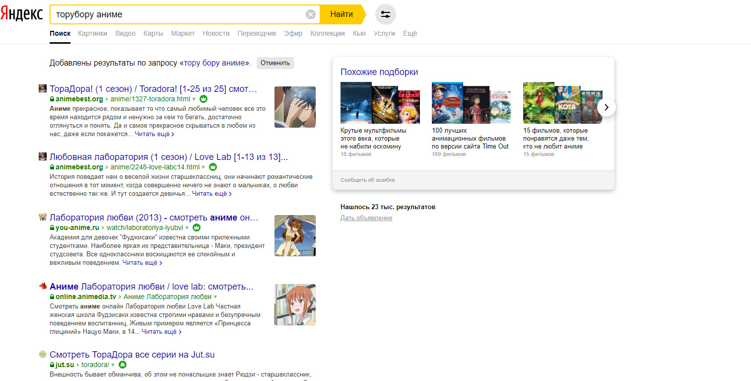Viewport: 751px width, 381px height.
Task: Click the green flame badge beside jut.su
Action: click(x=122, y=365)
